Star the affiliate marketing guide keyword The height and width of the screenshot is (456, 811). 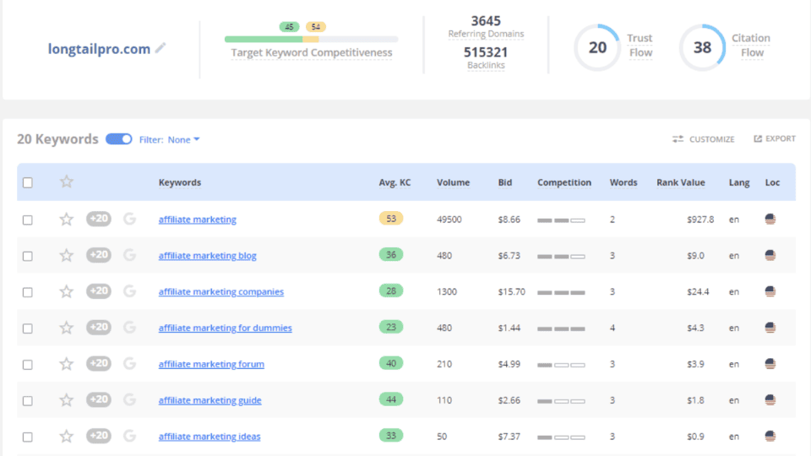click(x=66, y=400)
